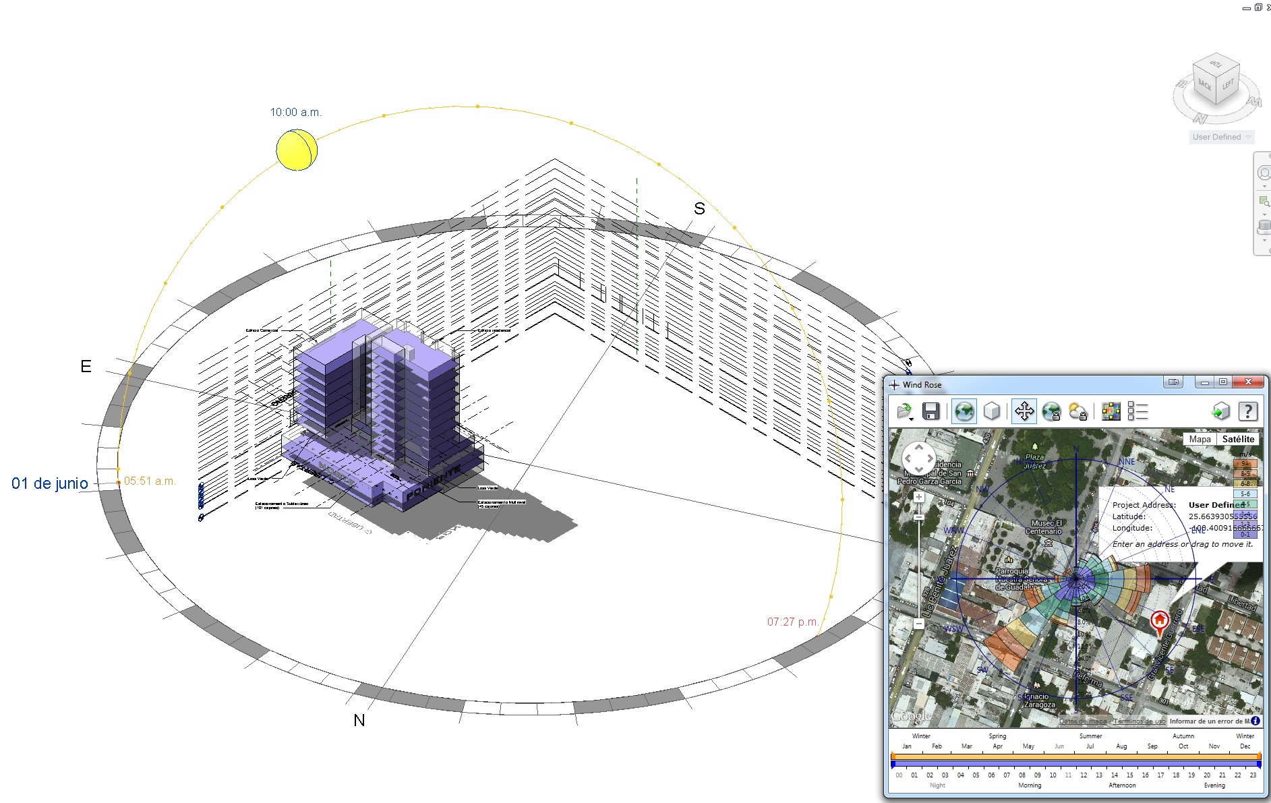Image resolution: width=1271 pixels, height=803 pixels.
Task: Click the N compass label on sun path
Action: pos(359,720)
